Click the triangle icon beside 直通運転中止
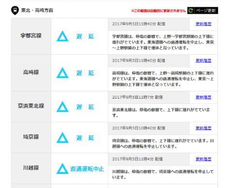Screen dimensions: 232x188 pyautogui.click(x=62, y=169)
